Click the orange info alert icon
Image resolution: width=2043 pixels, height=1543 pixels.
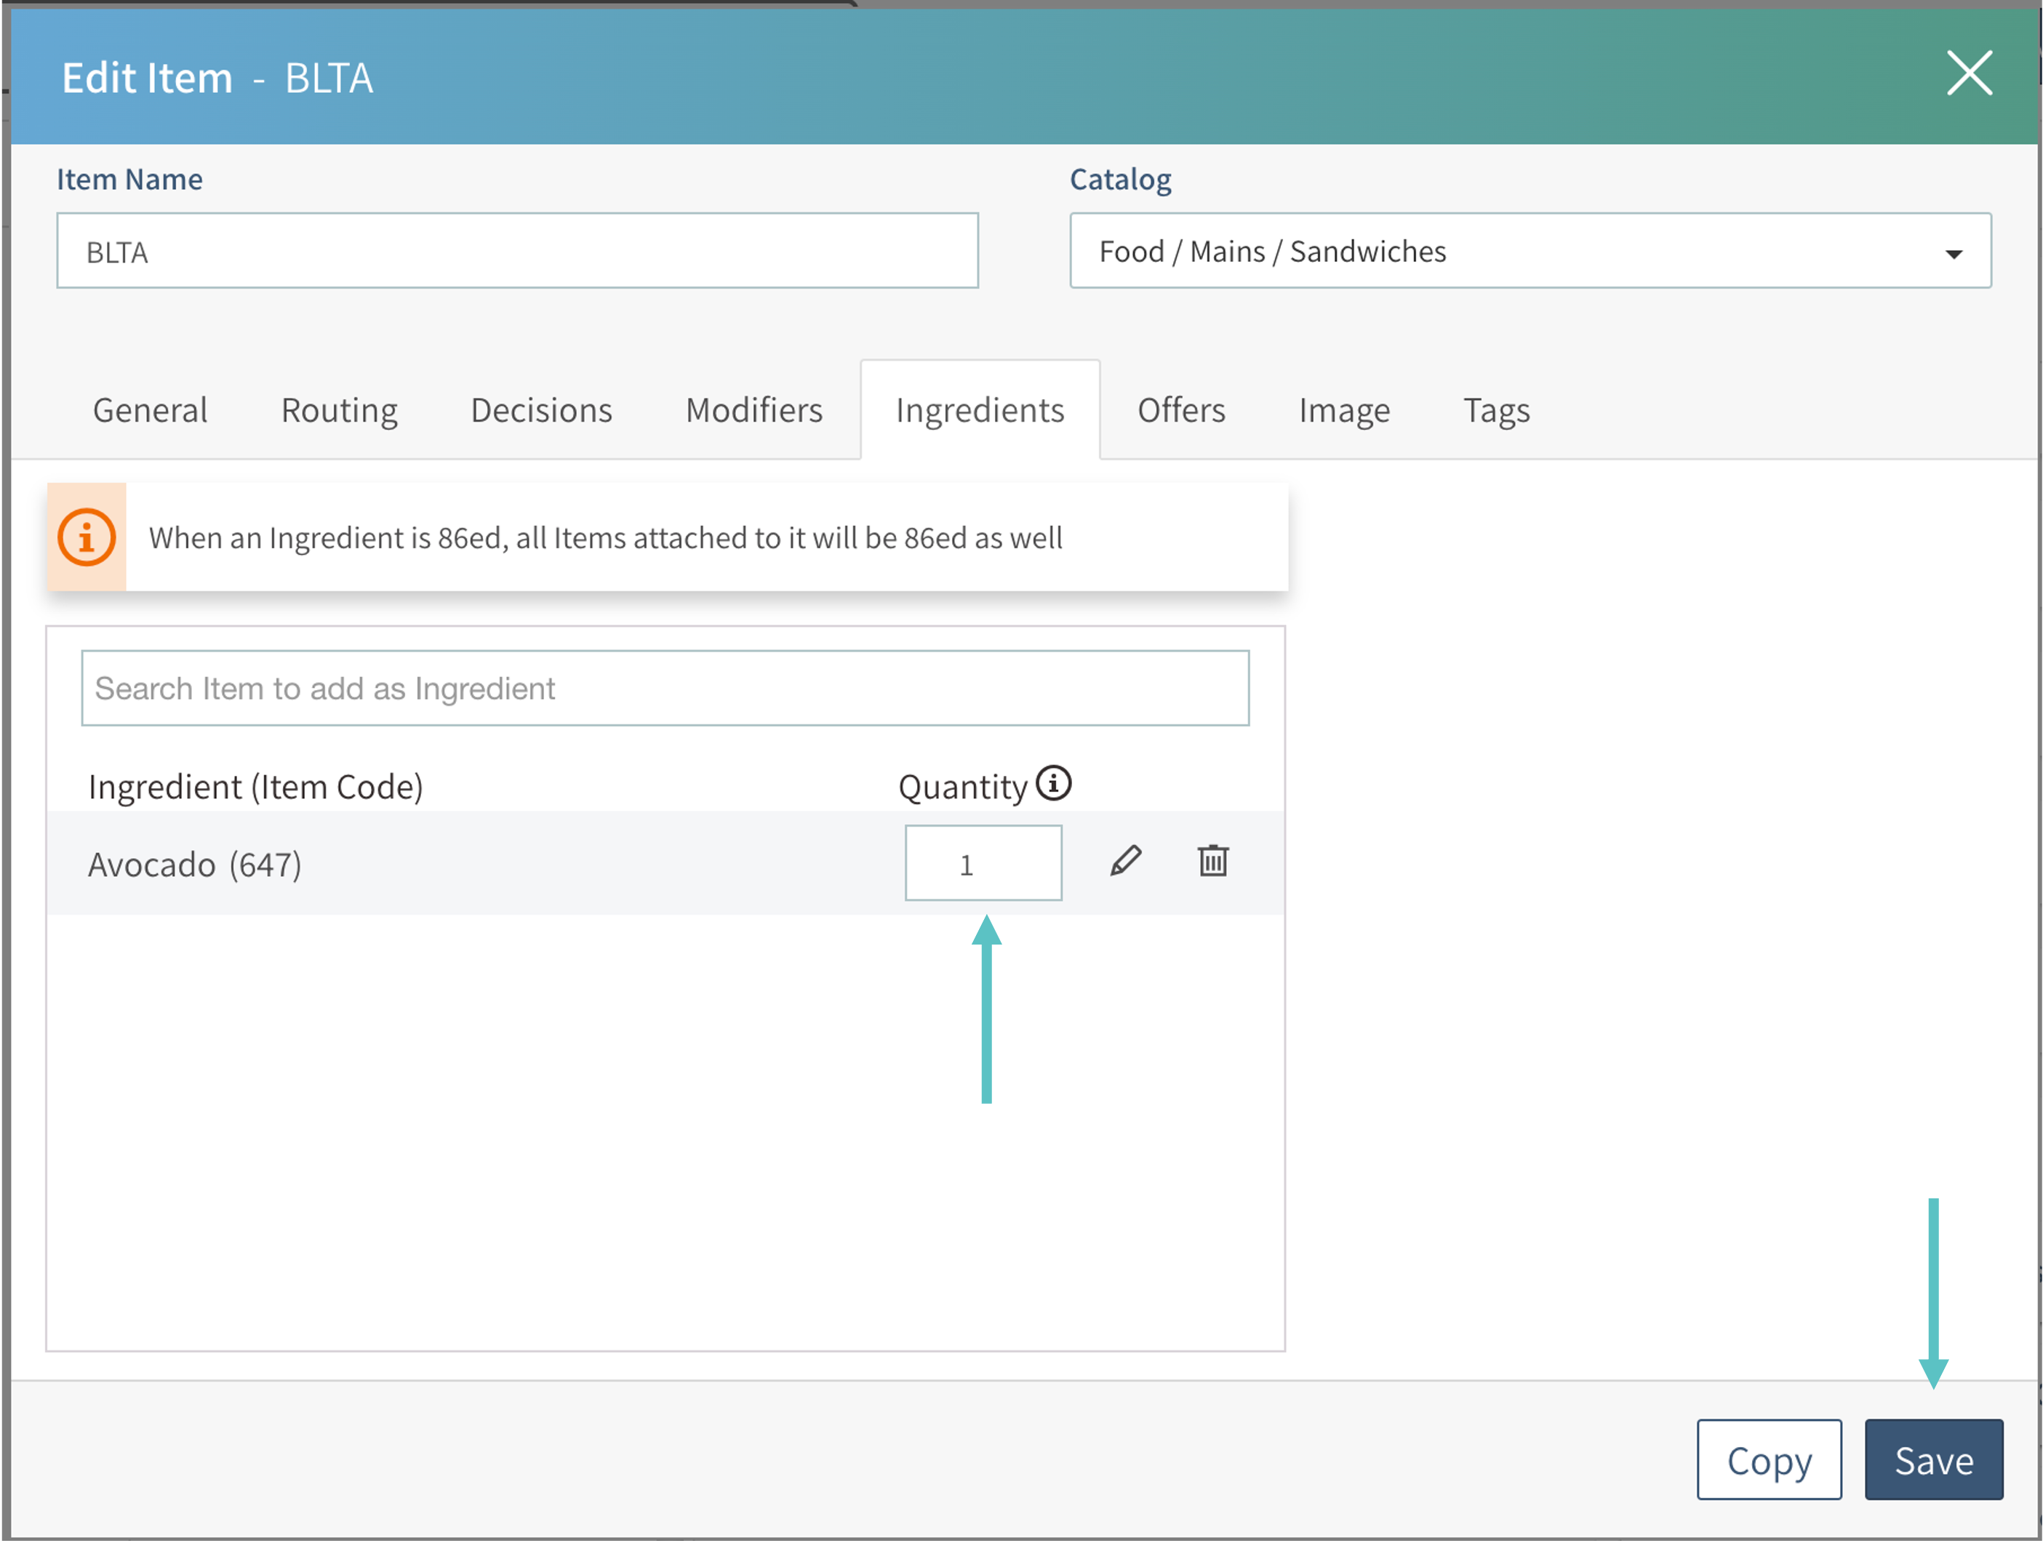86,537
